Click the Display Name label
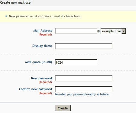Screen dimensions: 136x113 point(42,46)
